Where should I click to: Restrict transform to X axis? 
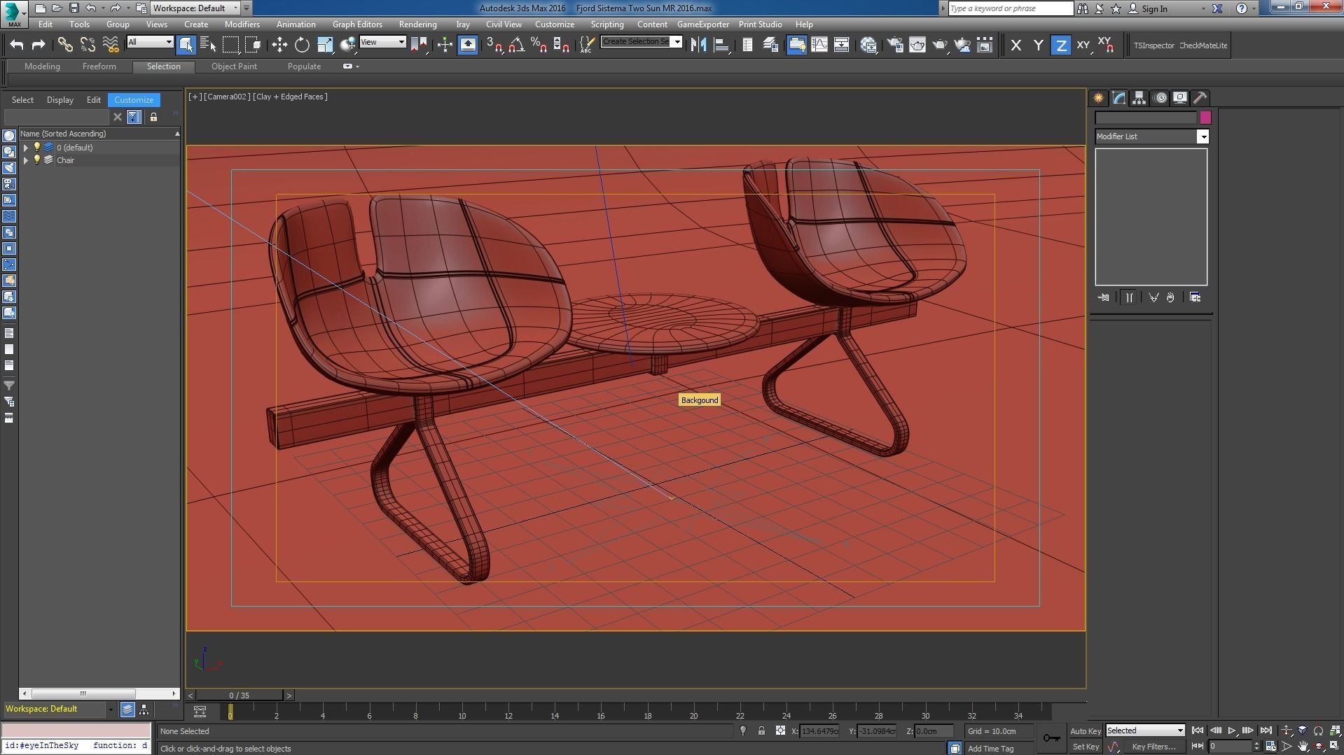[x=1016, y=45]
